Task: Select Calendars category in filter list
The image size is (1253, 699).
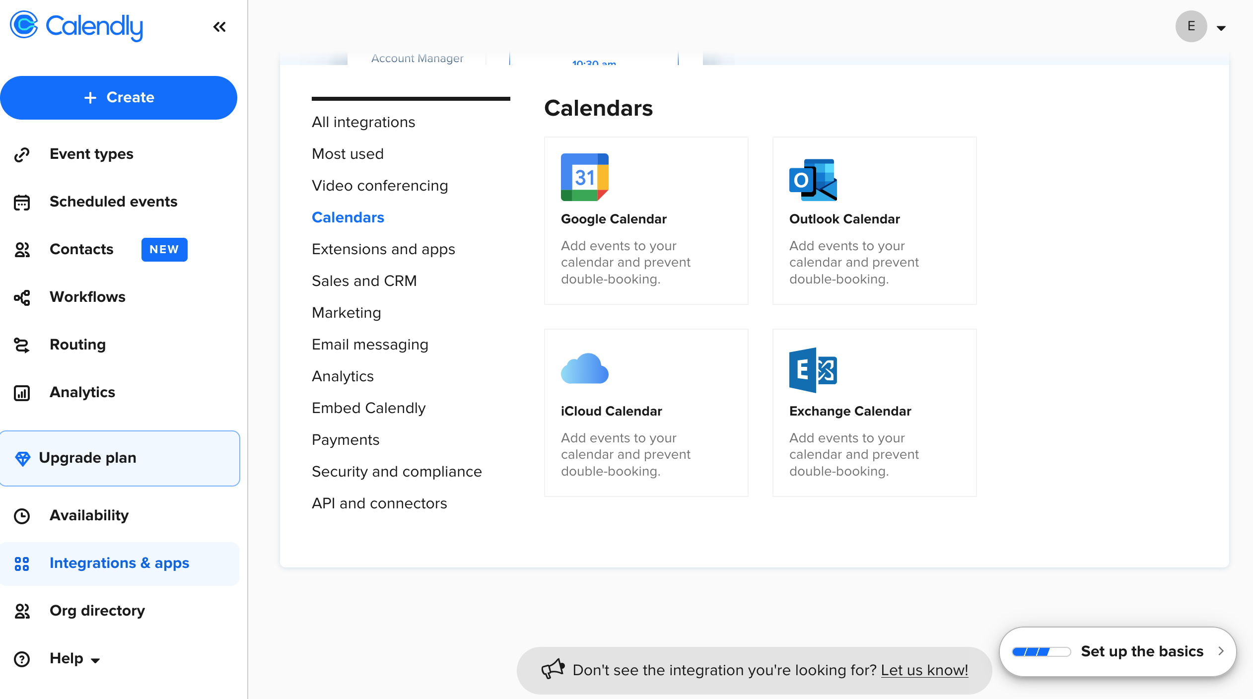Action: pos(348,217)
